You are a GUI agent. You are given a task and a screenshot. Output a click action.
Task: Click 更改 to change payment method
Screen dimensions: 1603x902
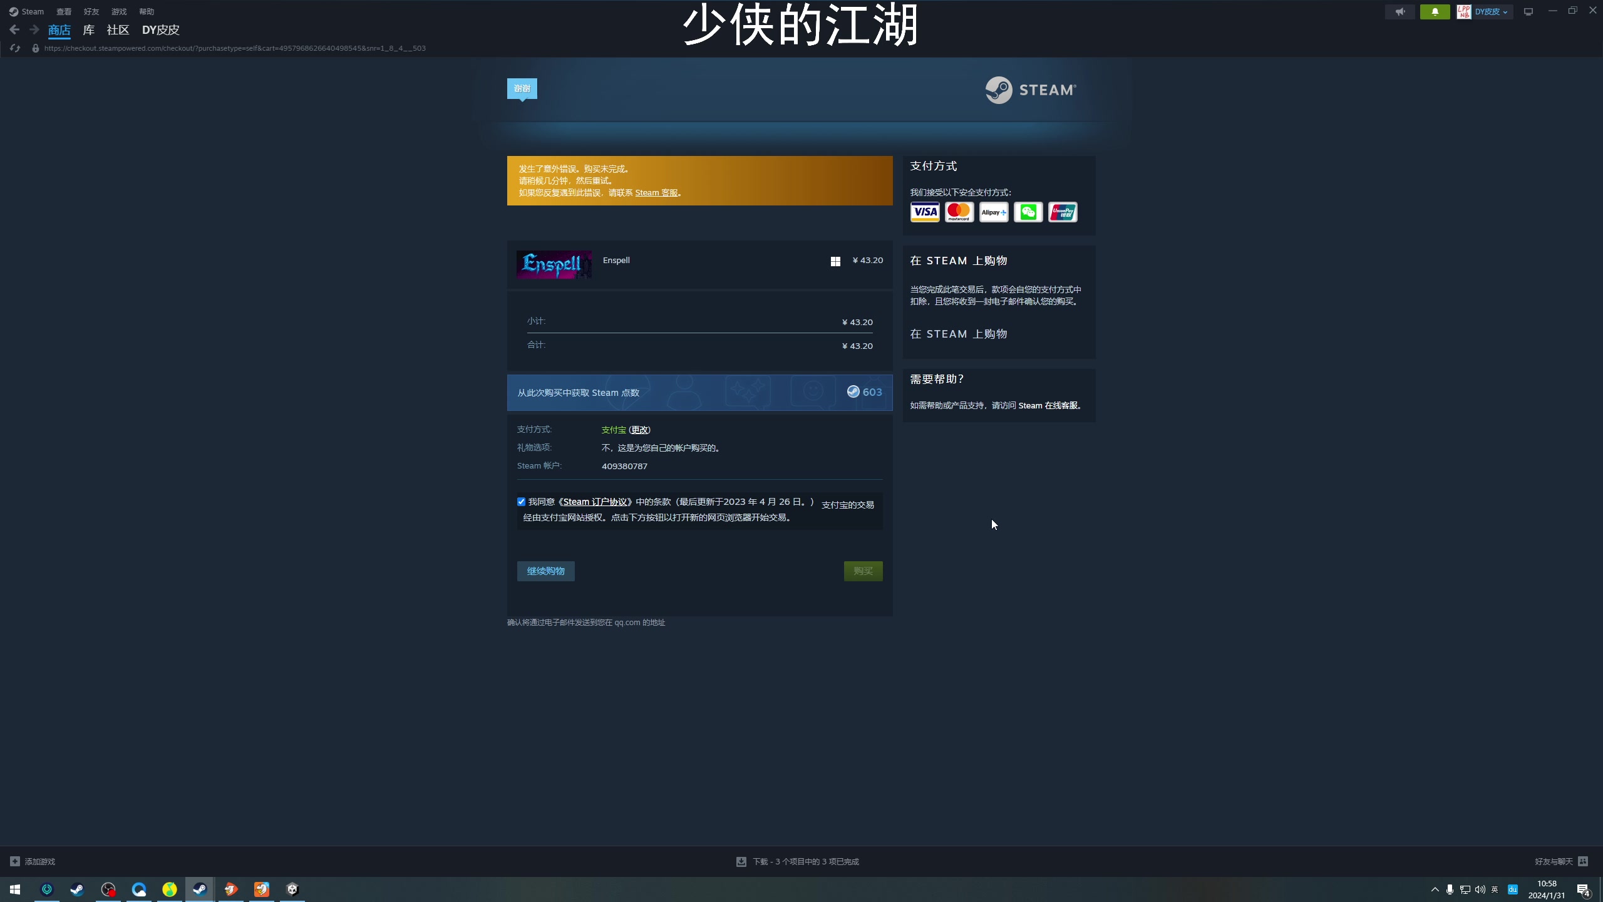coord(639,430)
